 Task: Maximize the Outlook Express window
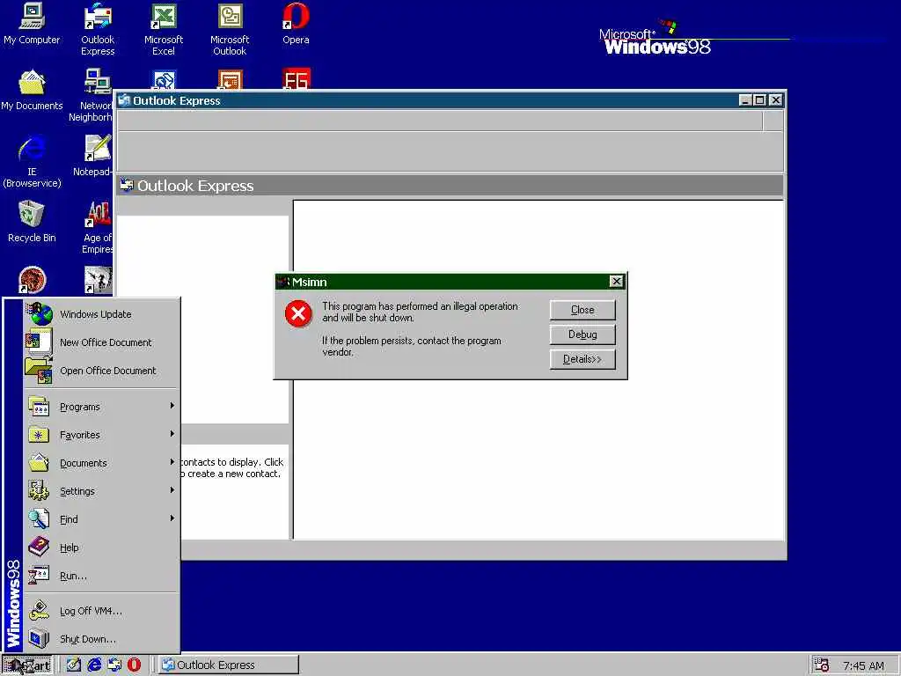point(759,100)
